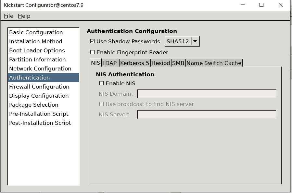Open the Hesiod tab
Viewport: 292px width, 193px height.
pyautogui.click(x=160, y=63)
